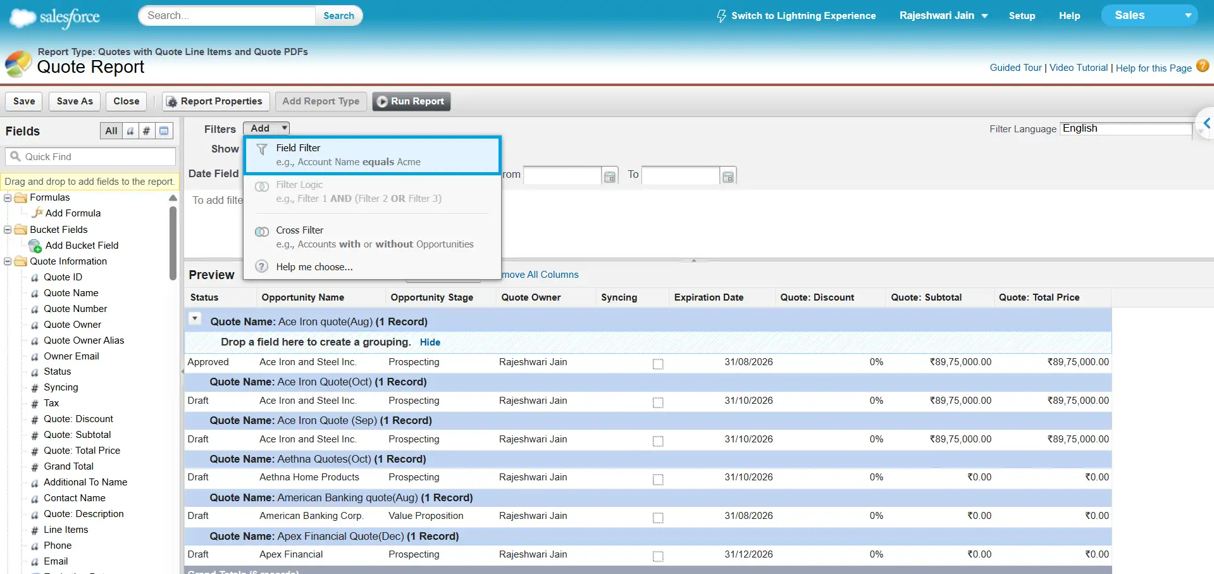This screenshot has height=574, width=1214.
Task: Open the Help top menu link
Action: click(1069, 16)
